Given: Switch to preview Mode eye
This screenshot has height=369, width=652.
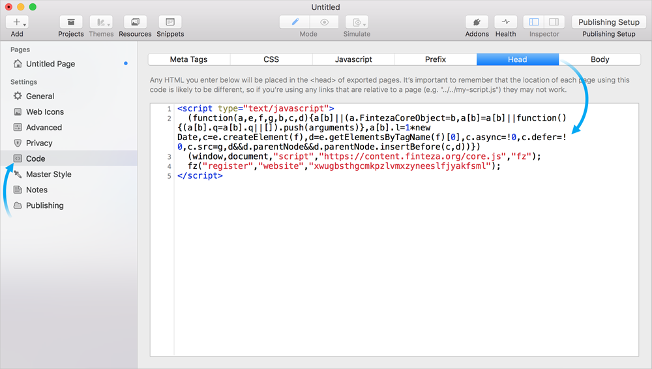Looking at the screenshot, I should coord(324,22).
